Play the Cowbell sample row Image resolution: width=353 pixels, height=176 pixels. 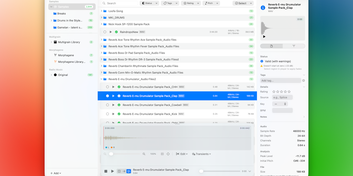click(x=113, y=105)
